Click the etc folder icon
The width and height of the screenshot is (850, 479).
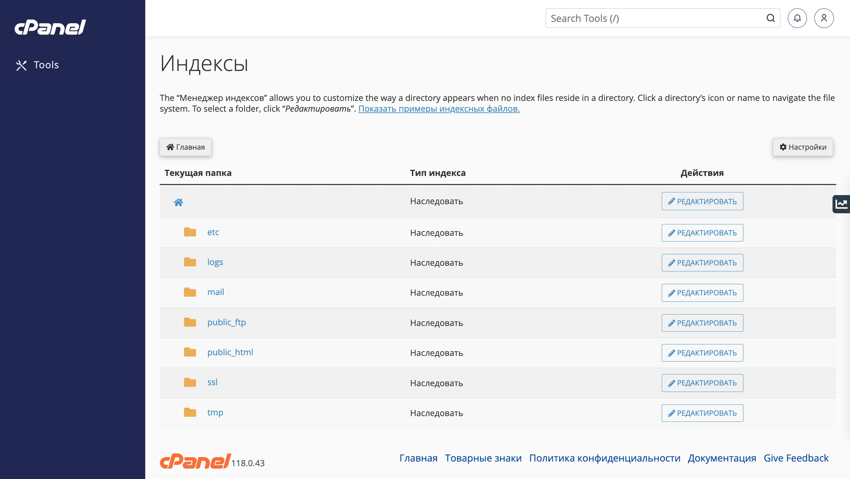click(190, 232)
